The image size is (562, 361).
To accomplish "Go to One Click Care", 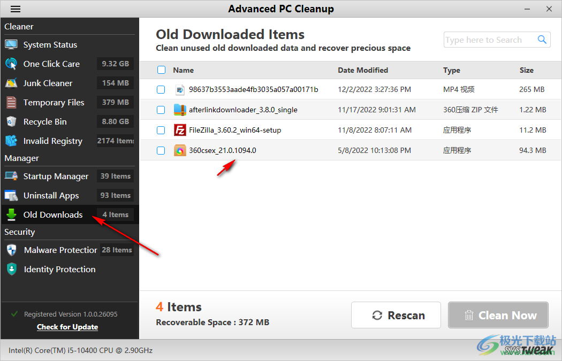I will coord(70,64).
